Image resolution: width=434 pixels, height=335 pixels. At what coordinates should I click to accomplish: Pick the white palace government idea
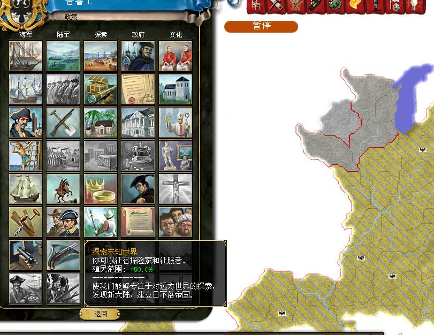(x=138, y=123)
